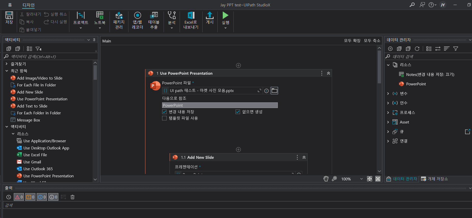Click plus icon next to PowerPoint file field
Screen dimensions: 472x218
(x=266, y=91)
